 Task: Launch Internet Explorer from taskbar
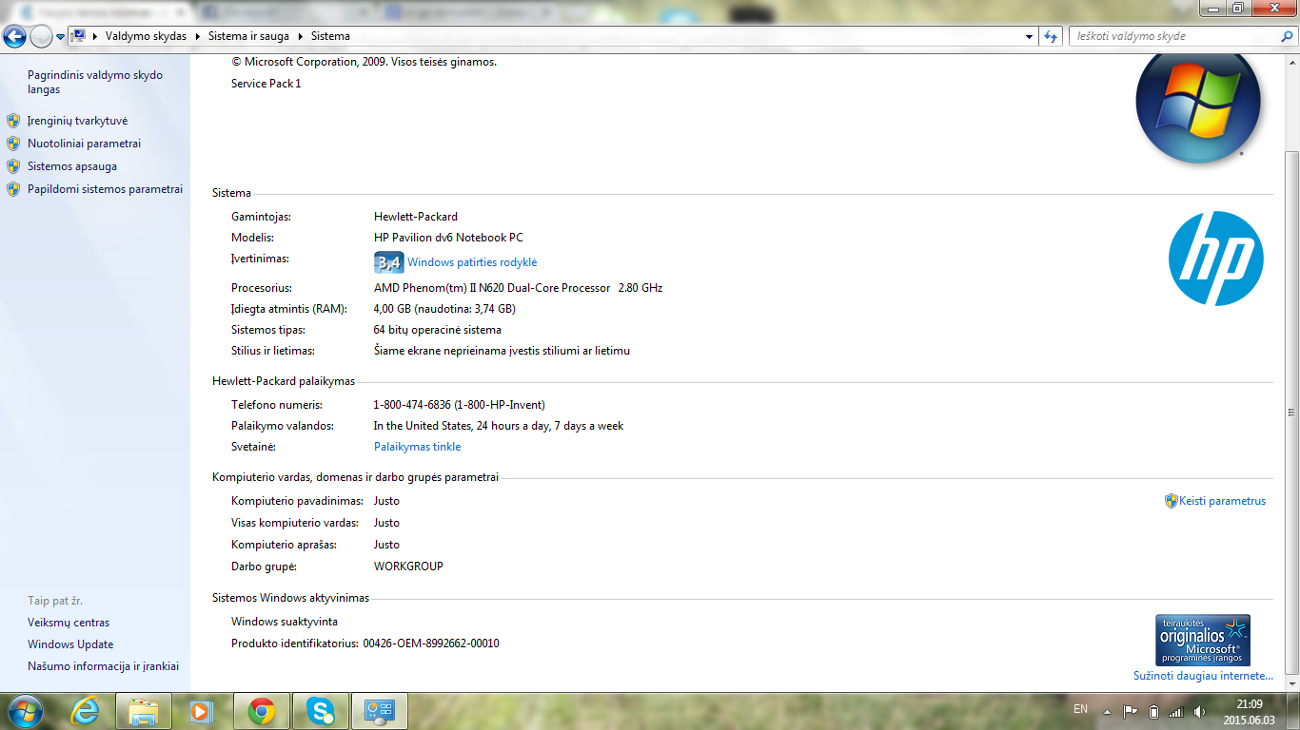tap(85, 711)
